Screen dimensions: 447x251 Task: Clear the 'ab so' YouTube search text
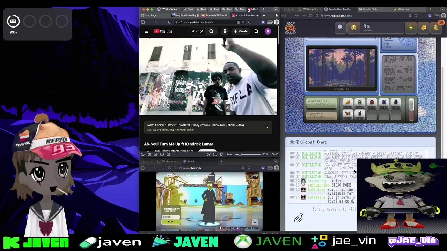click(x=202, y=31)
